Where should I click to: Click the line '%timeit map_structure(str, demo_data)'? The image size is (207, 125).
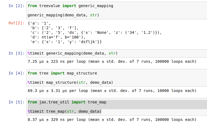point(70,83)
